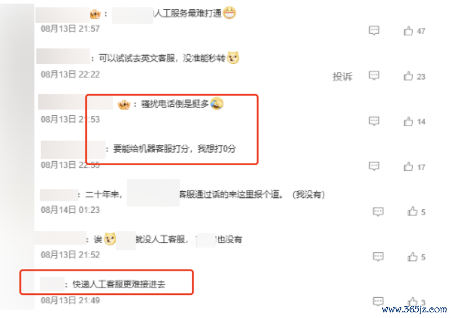Reply to the 08月13日 21:52 comment
Viewport: 451px width, 318px height.
(x=378, y=257)
